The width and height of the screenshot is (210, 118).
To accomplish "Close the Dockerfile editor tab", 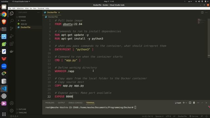I will [x=59, y=12].
